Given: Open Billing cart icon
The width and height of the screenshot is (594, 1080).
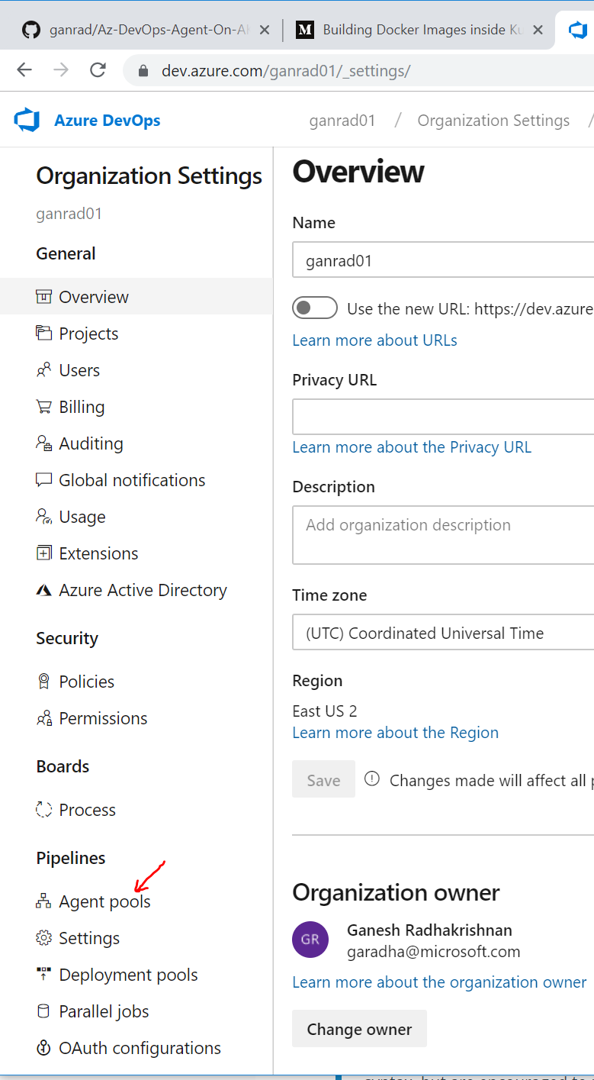Looking at the screenshot, I should click(x=44, y=407).
